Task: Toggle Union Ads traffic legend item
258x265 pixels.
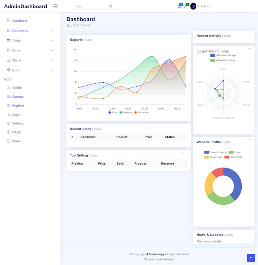Action: click(x=213, y=157)
